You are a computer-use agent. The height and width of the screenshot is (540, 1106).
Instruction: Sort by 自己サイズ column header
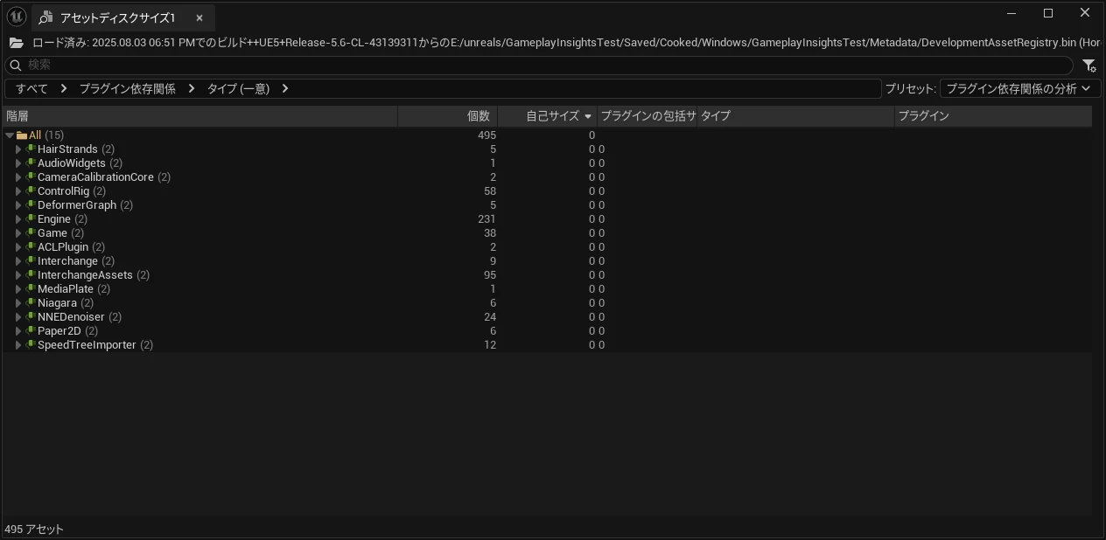click(548, 115)
